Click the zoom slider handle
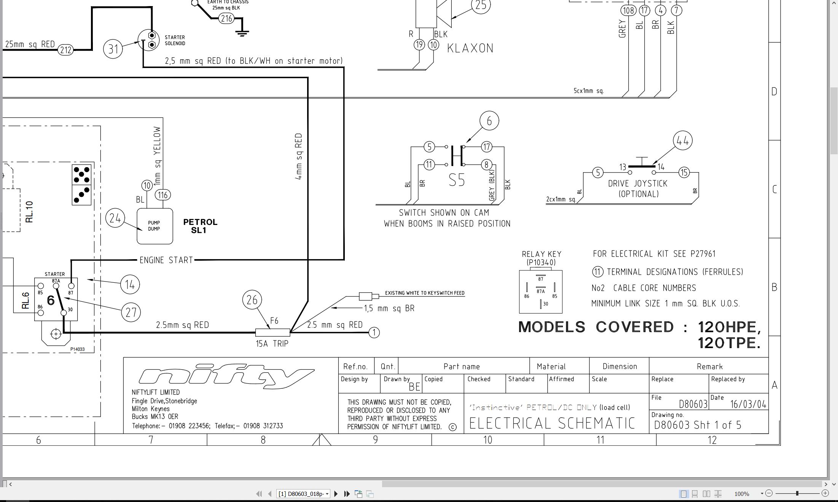This screenshot has height=502, width=838. 797,493
